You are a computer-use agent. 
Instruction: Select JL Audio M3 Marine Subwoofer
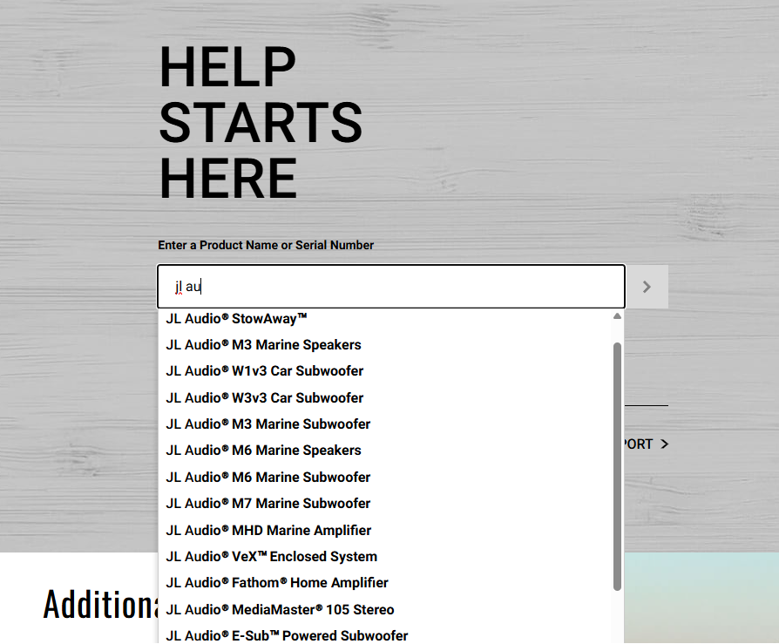tap(268, 424)
